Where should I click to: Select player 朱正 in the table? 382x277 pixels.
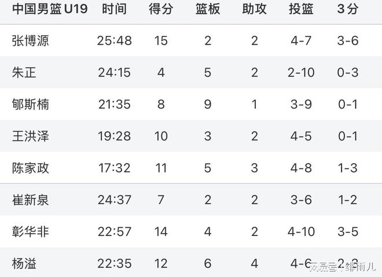pyautogui.click(x=24, y=72)
